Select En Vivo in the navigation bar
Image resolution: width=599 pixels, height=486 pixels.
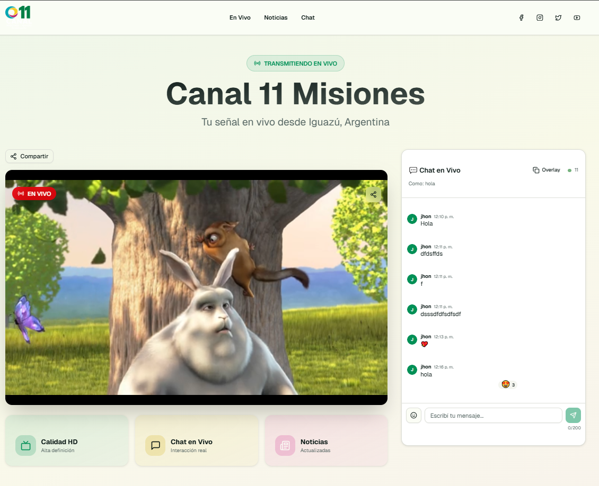tap(240, 17)
